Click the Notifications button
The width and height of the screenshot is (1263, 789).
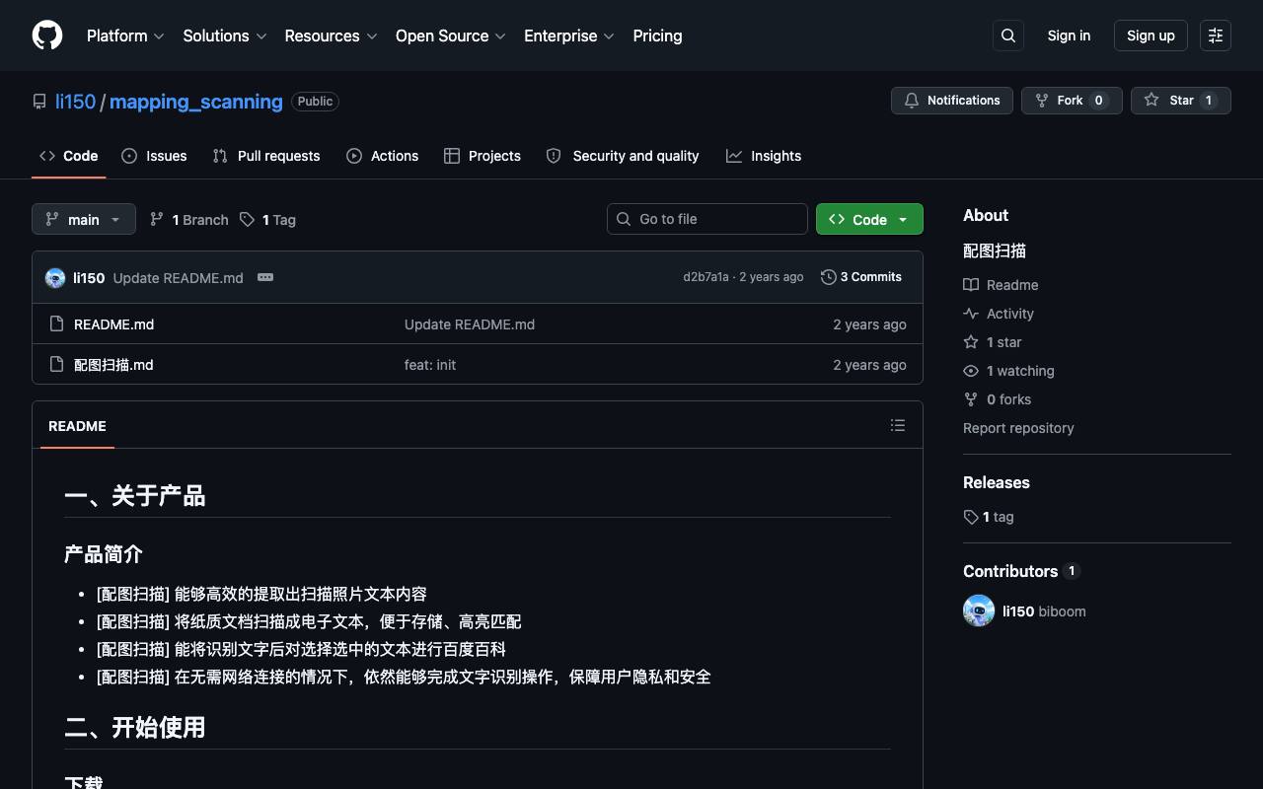(x=952, y=101)
